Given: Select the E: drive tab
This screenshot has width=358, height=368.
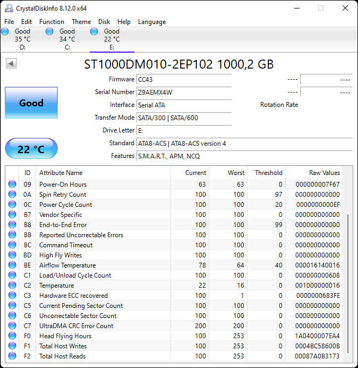Looking at the screenshot, I should [x=112, y=39].
